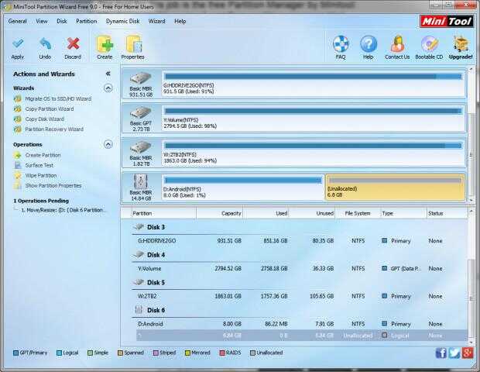Select the Y:Volume partition bar
Screen dimensions: 480x372
(x=314, y=119)
